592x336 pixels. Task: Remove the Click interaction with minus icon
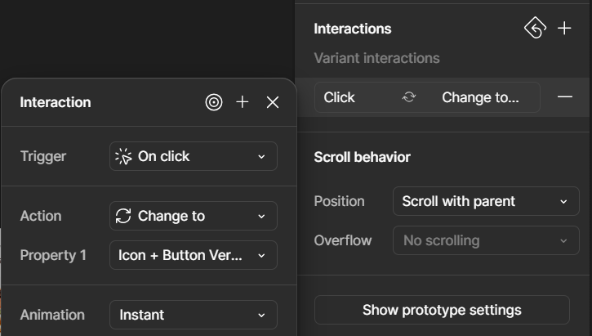(x=564, y=97)
